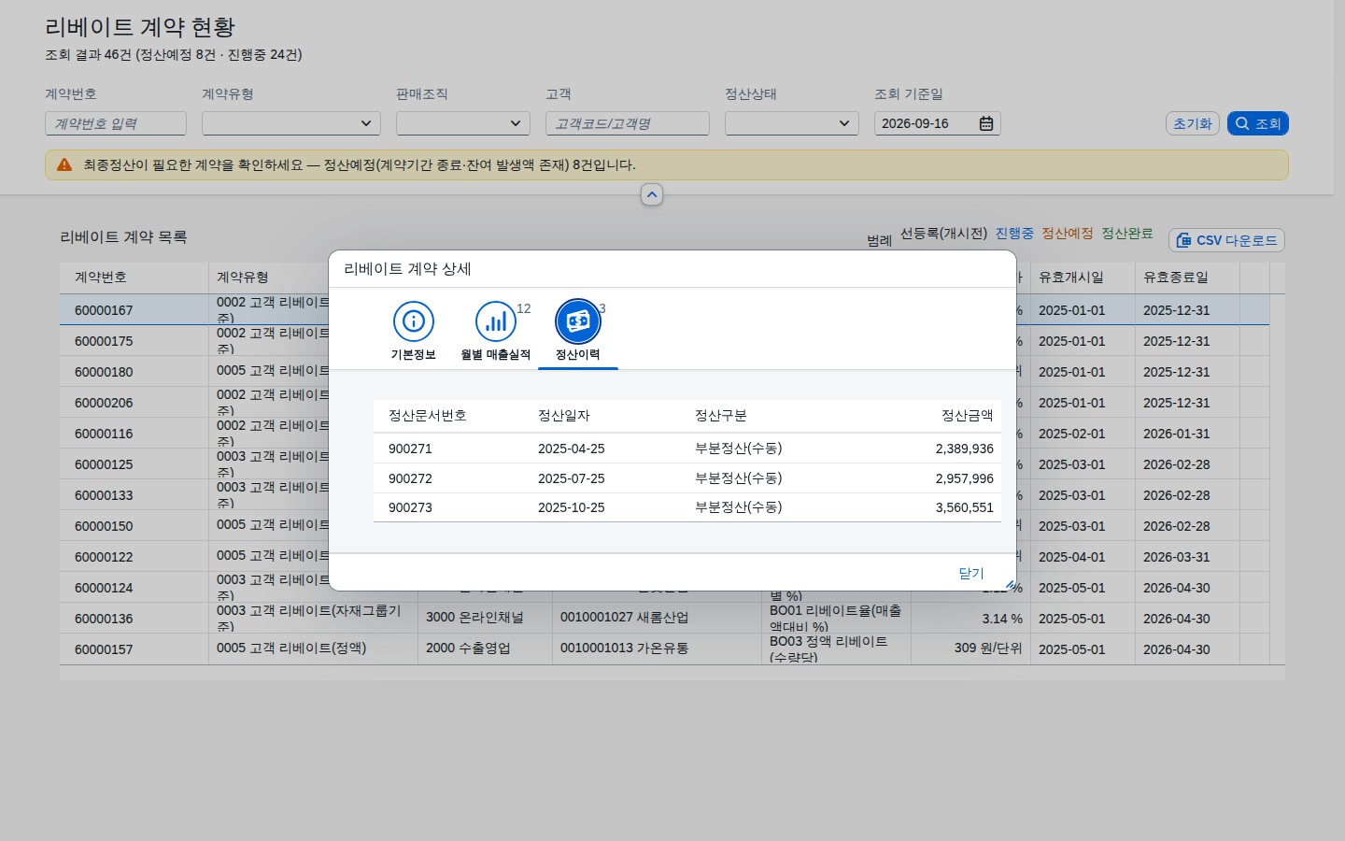Click the 정산이력 tab label

click(578, 355)
